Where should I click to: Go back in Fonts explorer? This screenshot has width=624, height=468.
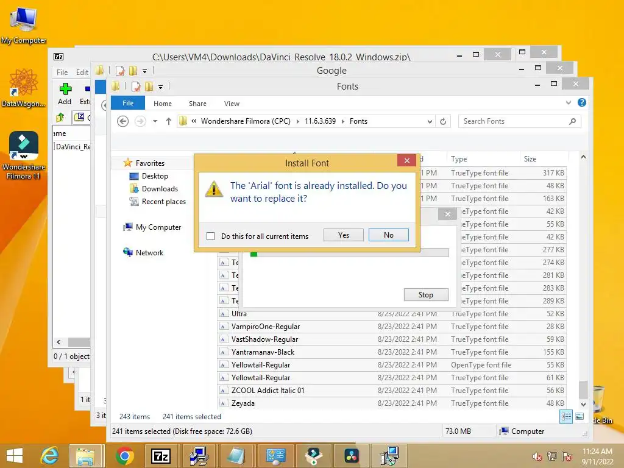[122, 121]
